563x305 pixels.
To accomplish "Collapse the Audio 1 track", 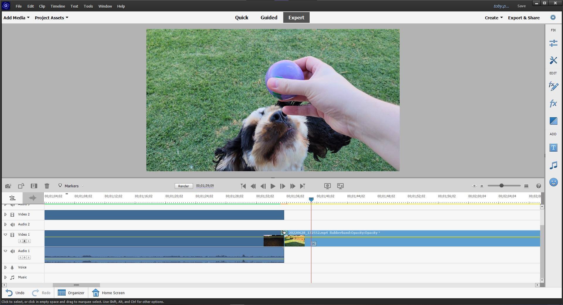I will coord(5,251).
